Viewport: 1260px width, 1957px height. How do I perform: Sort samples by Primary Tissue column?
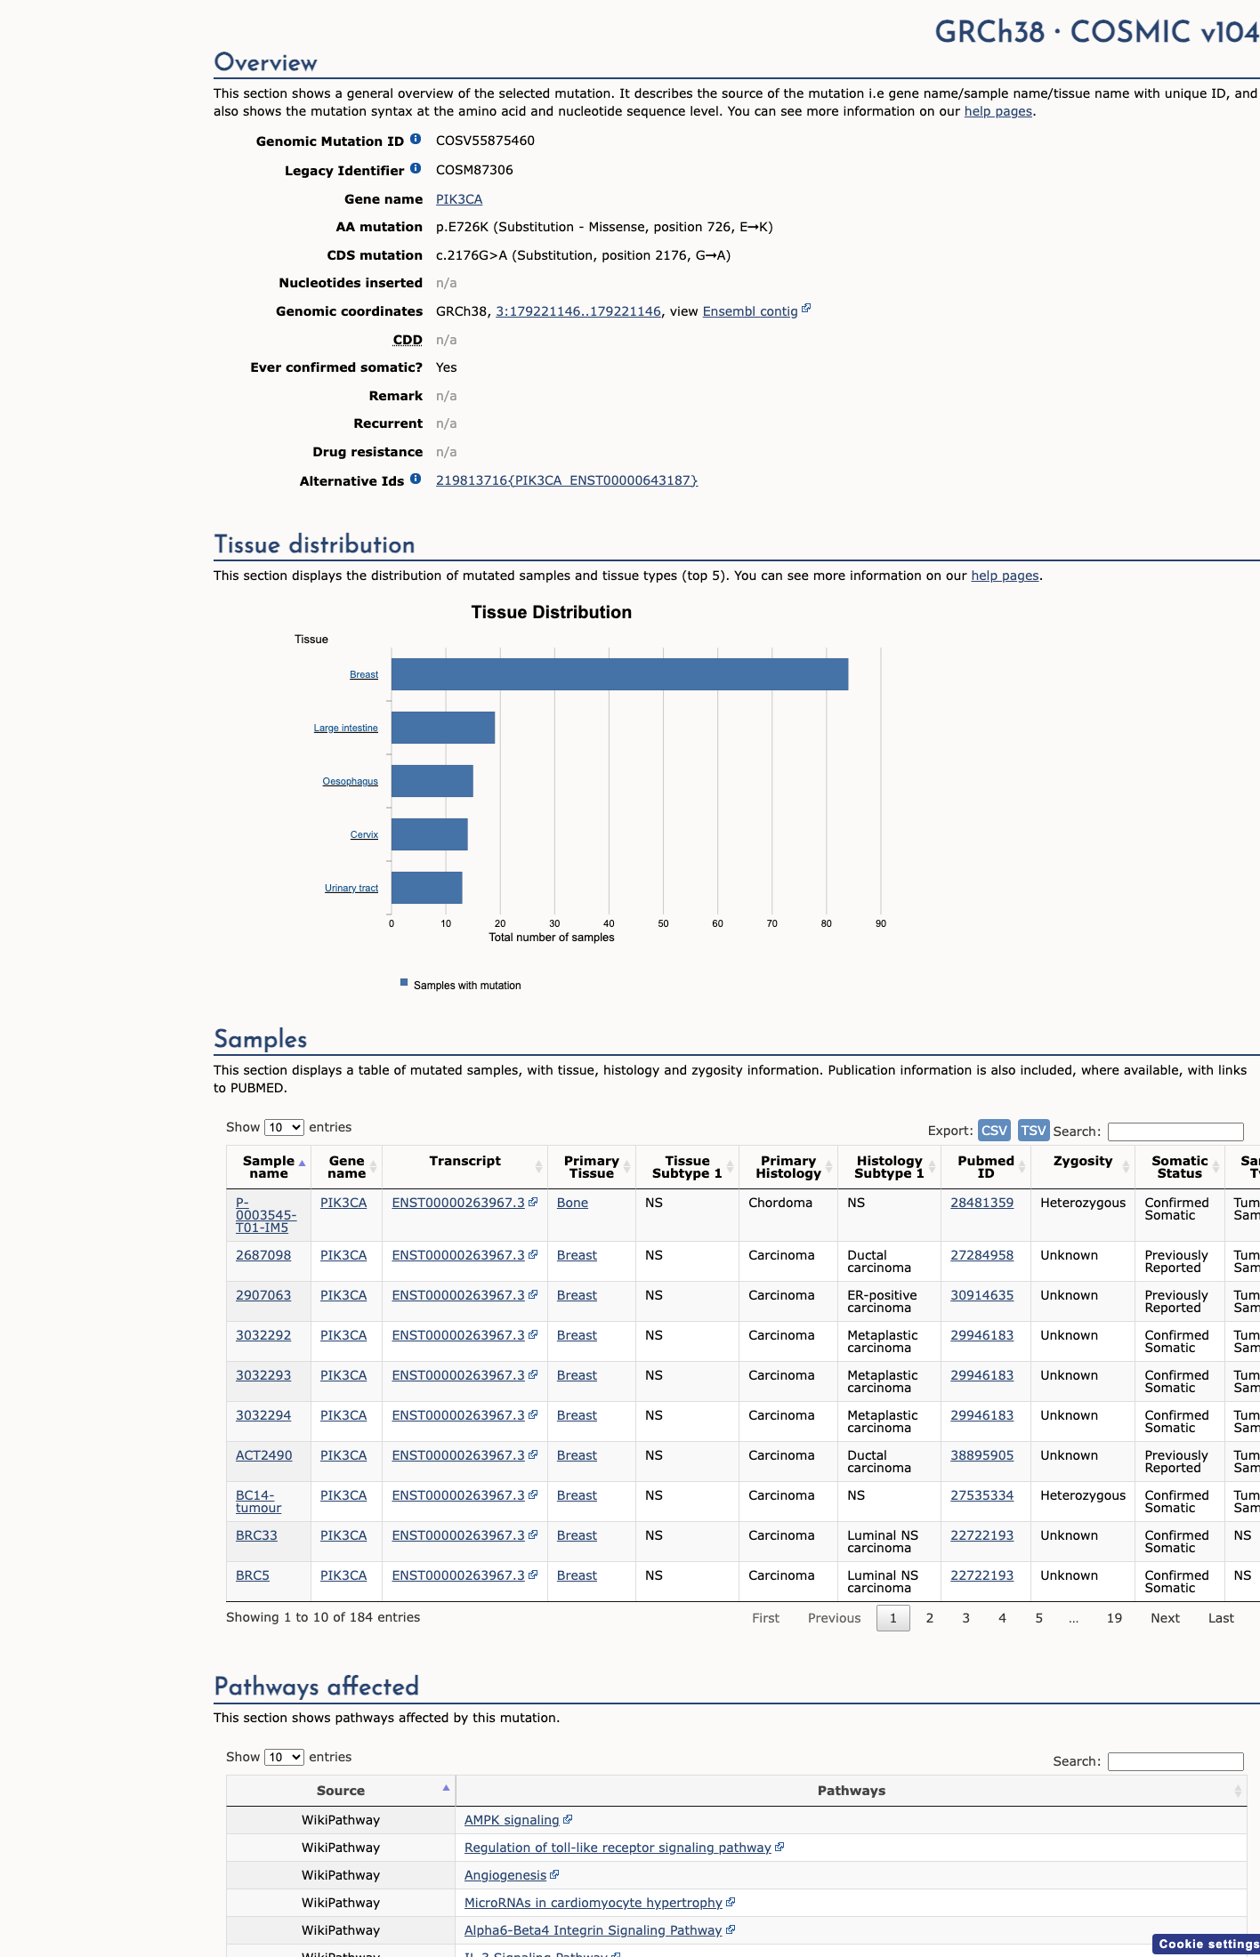point(592,1167)
